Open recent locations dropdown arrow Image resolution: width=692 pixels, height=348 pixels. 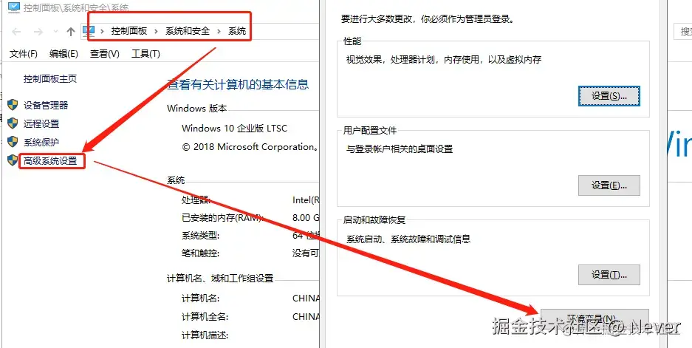tap(55, 31)
